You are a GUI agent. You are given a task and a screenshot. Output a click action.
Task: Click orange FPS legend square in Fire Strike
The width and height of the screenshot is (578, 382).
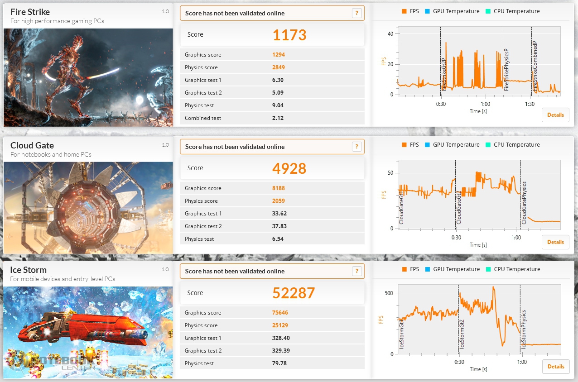coord(405,11)
